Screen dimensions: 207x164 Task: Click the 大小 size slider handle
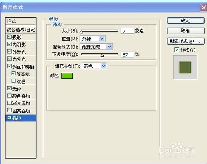pos(82,32)
